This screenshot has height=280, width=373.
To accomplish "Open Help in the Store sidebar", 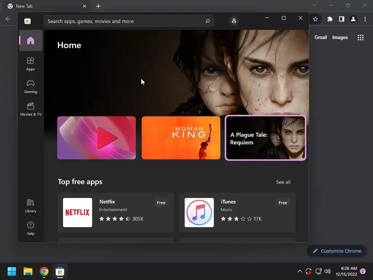I will pyautogui.click(x=31, y=228).
